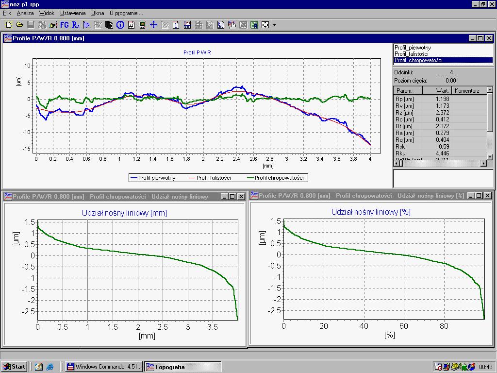Open the Widok menu
Viewport: 497px width, 373px height.
tap(47, 13)
